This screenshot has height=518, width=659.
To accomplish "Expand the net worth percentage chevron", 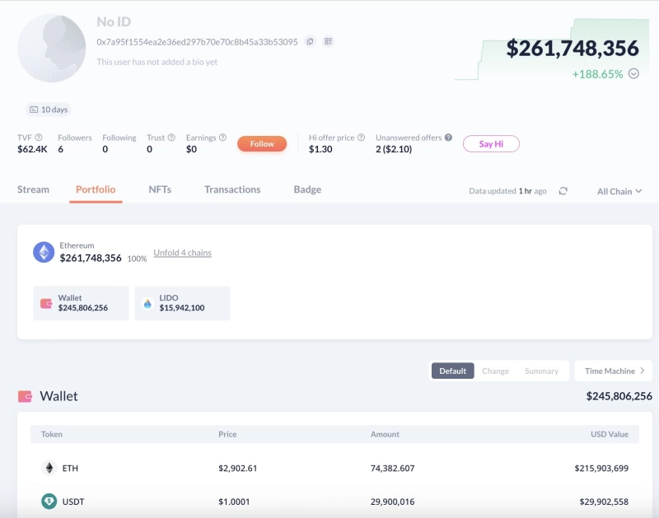I will 633,73.
